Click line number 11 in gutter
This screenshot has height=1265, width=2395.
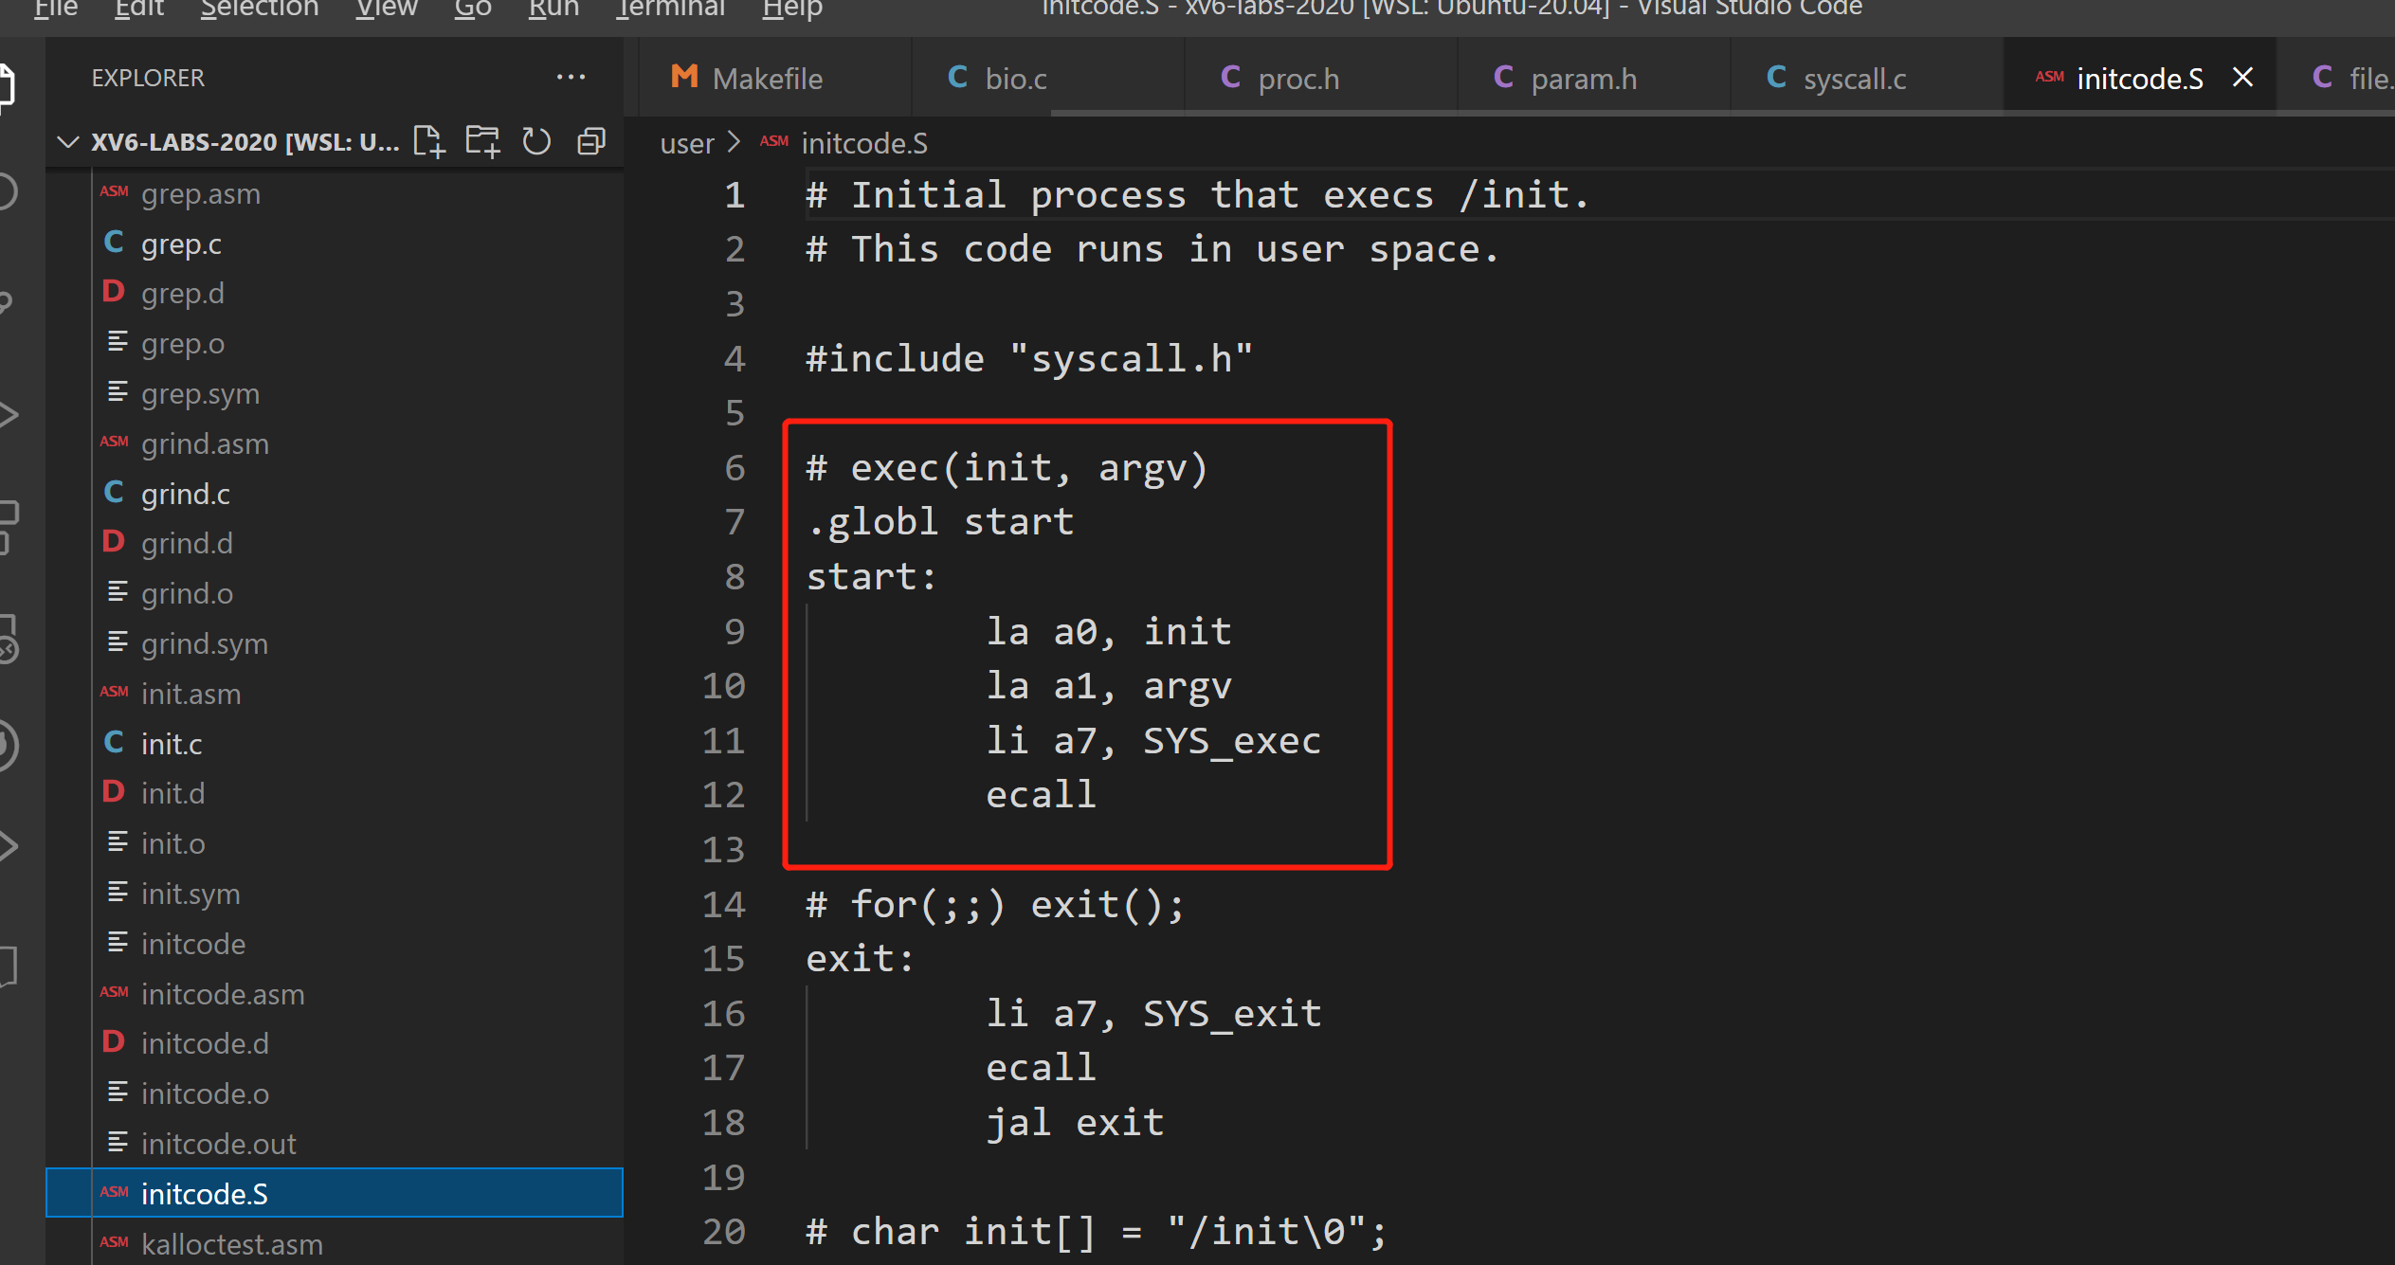pos(723,741)
